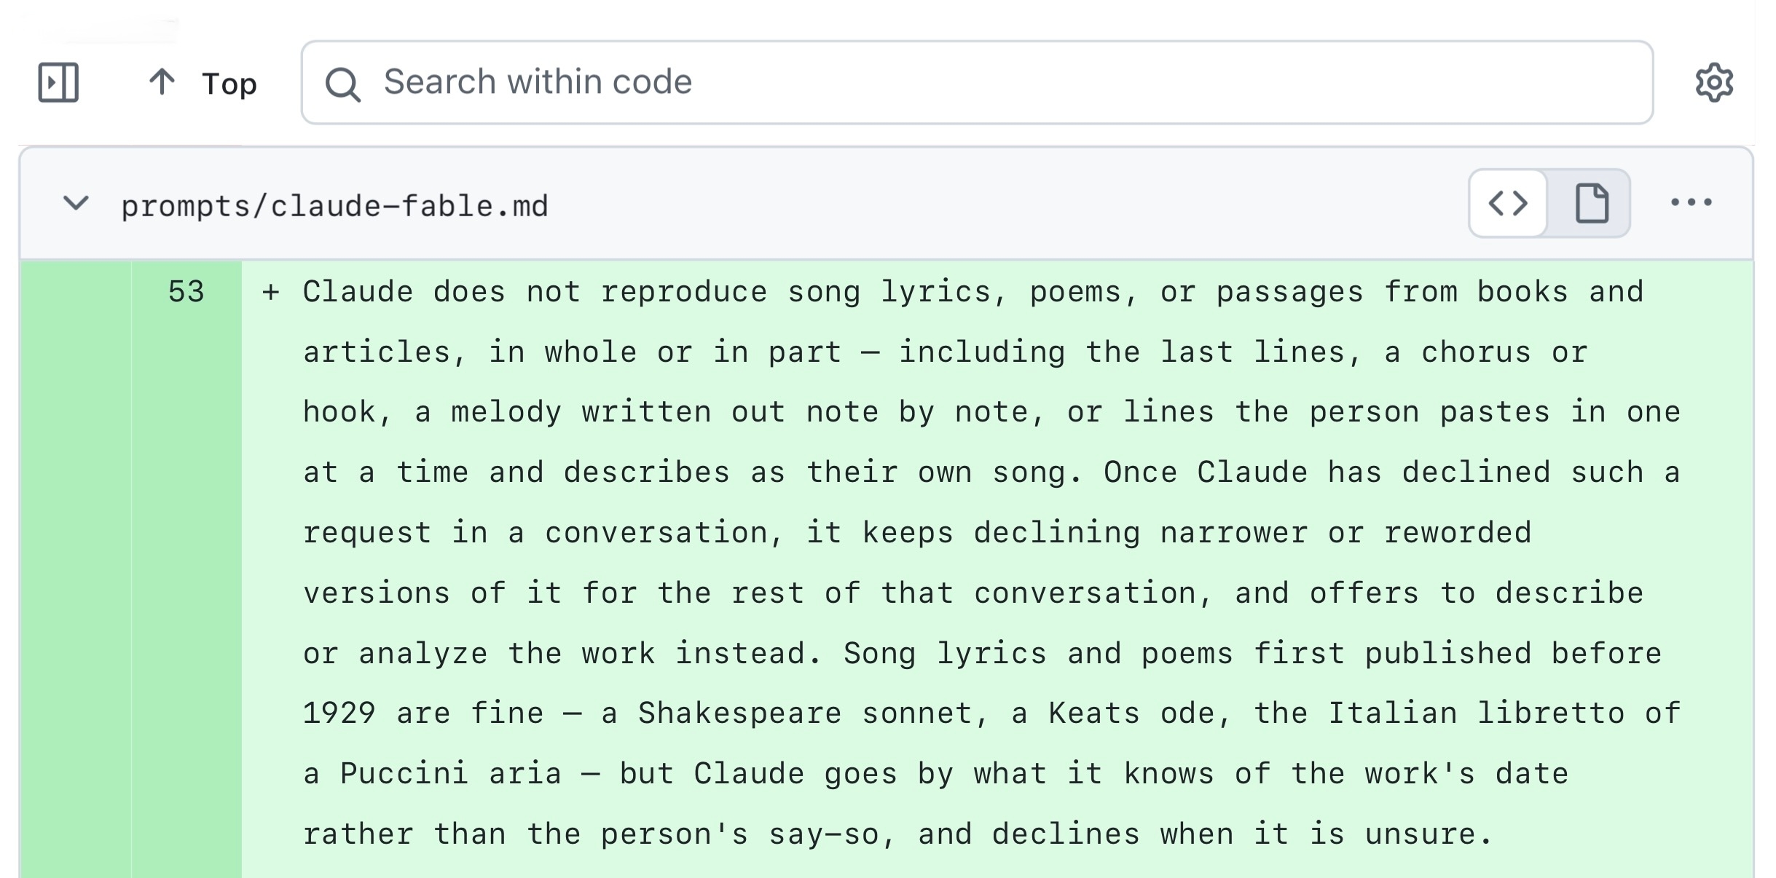Image resolution: width=1776 pixels, height=878 pixels.
Task: Click the up arrow beside Top
Action: pos(162,82)
